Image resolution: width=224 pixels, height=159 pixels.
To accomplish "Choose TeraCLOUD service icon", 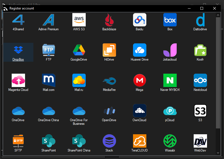I will [140, 141].
